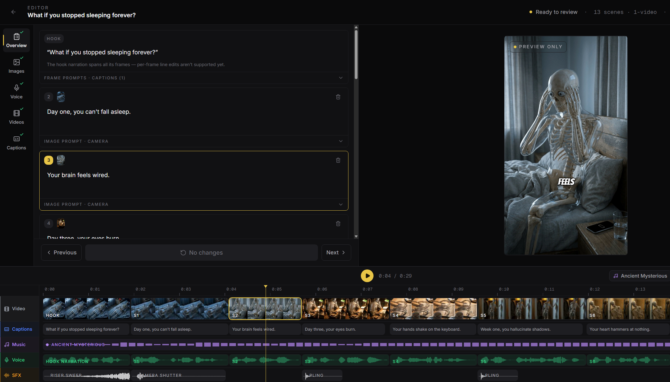Select scene number 4 badge
670x382 pixels.
(49, 223)
